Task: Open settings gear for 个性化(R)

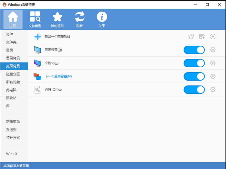Action: point(213,63)
